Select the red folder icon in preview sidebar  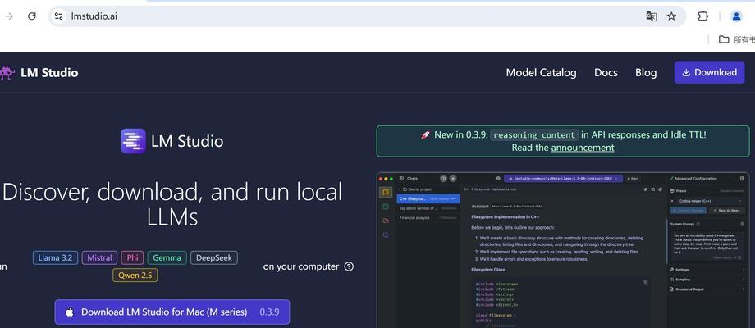pos(385,221)
